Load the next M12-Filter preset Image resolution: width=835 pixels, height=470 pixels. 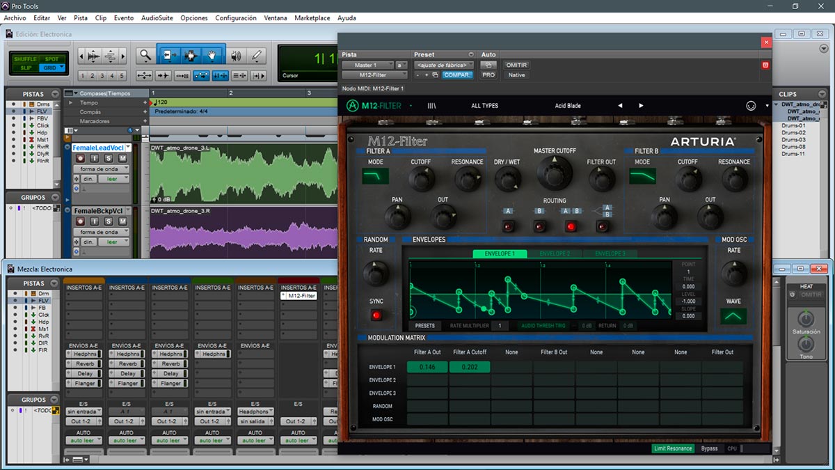641,106
